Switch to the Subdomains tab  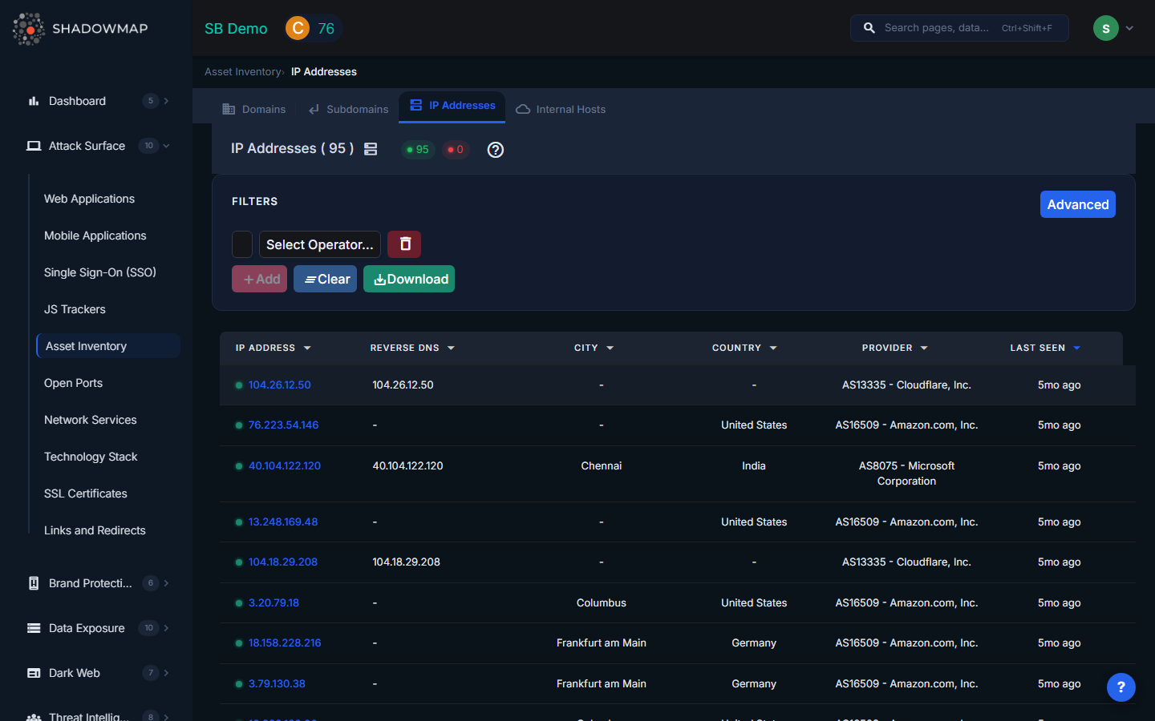349,109
